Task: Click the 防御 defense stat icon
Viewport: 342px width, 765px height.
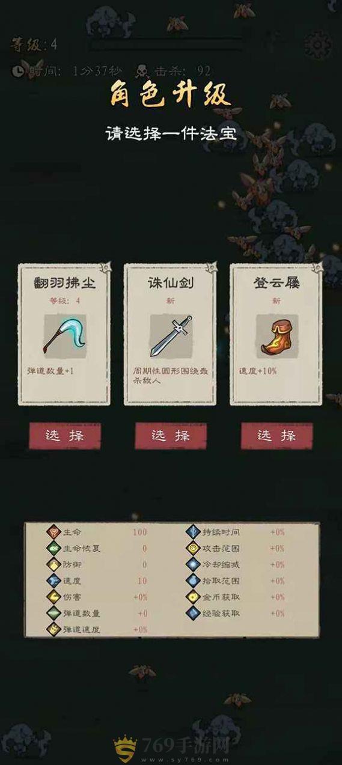Action: pos(54,564)
